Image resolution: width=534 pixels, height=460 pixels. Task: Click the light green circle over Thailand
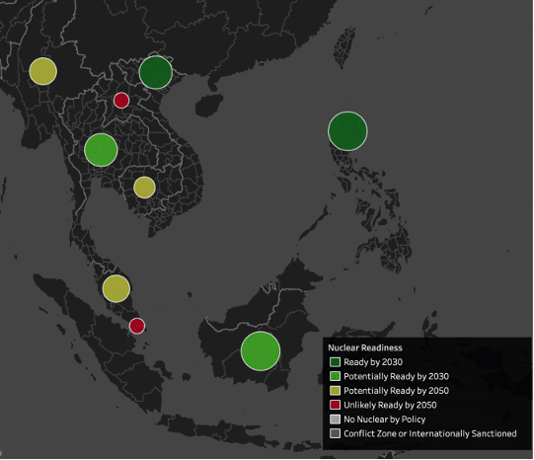101,150
